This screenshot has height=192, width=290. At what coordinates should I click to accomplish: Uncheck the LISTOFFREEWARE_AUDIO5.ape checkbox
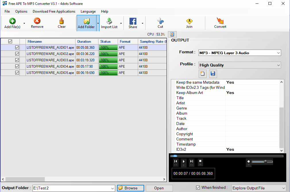pyautogui.click(x=17, y=73)
